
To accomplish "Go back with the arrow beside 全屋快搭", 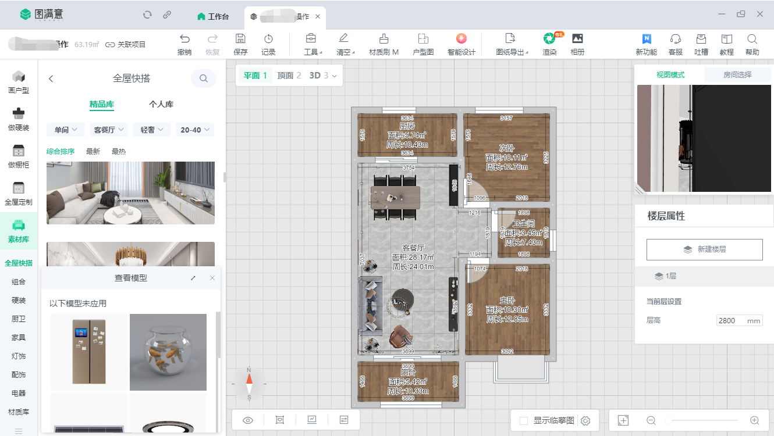I will [51, 78].
